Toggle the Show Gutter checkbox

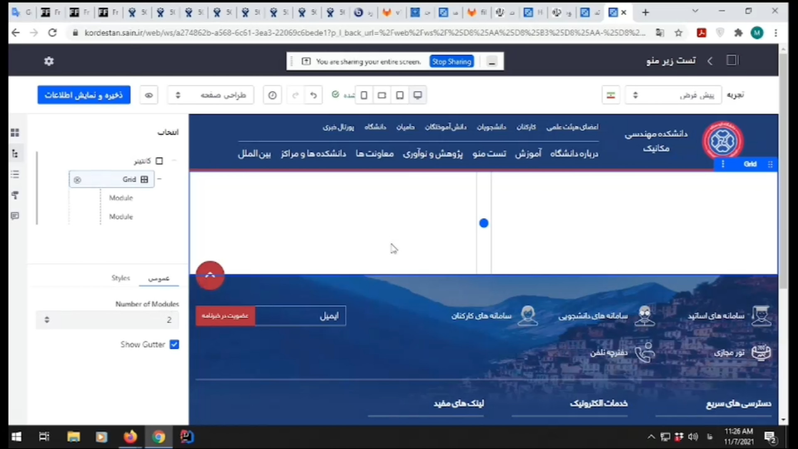tap(175, 344)
